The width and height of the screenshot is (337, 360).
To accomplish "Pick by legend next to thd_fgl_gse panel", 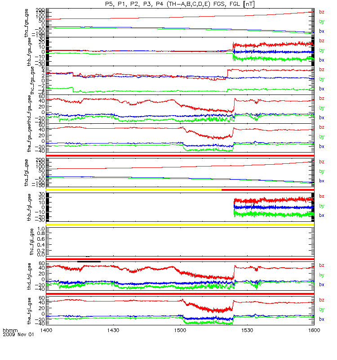I will coord(322,275).
